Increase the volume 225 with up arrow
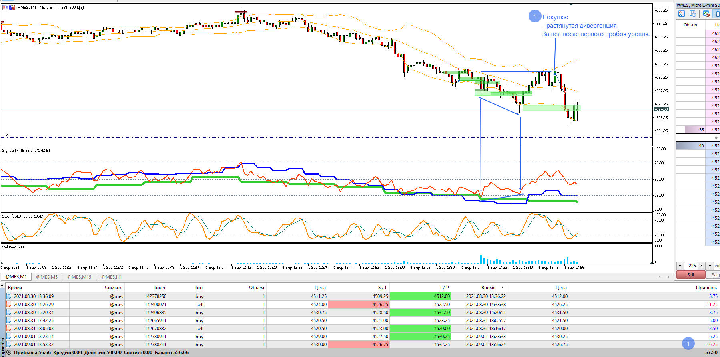The height and width of the screenshot is (357, 720). 701,266
